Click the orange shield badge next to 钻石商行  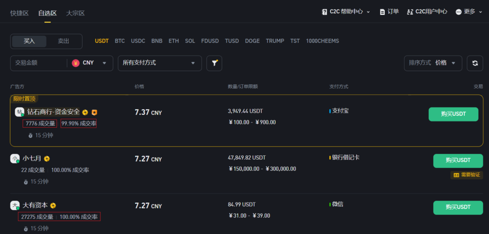coord(95,112)
